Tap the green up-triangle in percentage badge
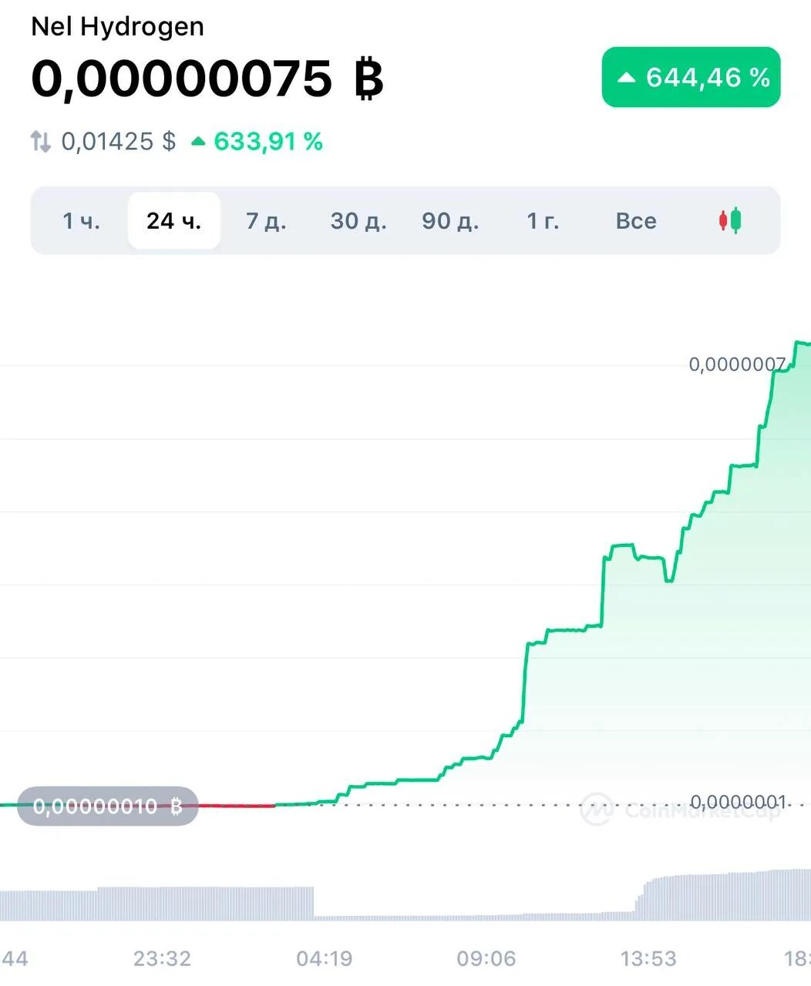This screenshot has height=986, width=811. [x=627, y=78]
